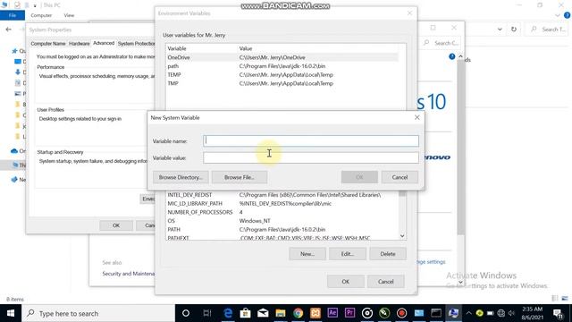Click the network globe icon in tray
The width and height of the screenshot is (572, 322).
point(501,313)
